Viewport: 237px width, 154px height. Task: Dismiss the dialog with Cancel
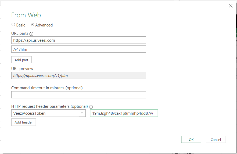coord(216,139)
